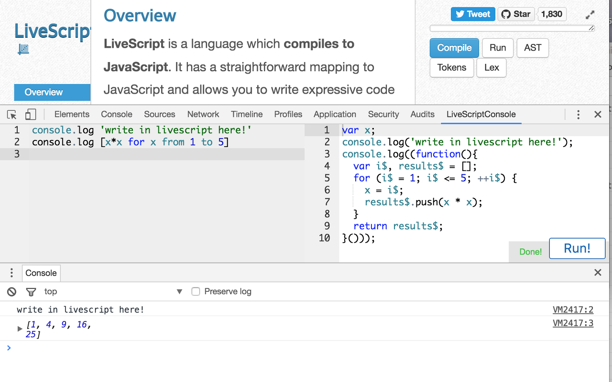Click the console prompt input line

(306, 348)
